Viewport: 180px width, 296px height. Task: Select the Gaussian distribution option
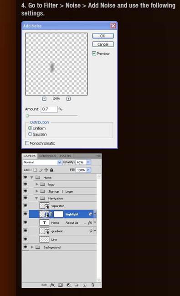30,134
